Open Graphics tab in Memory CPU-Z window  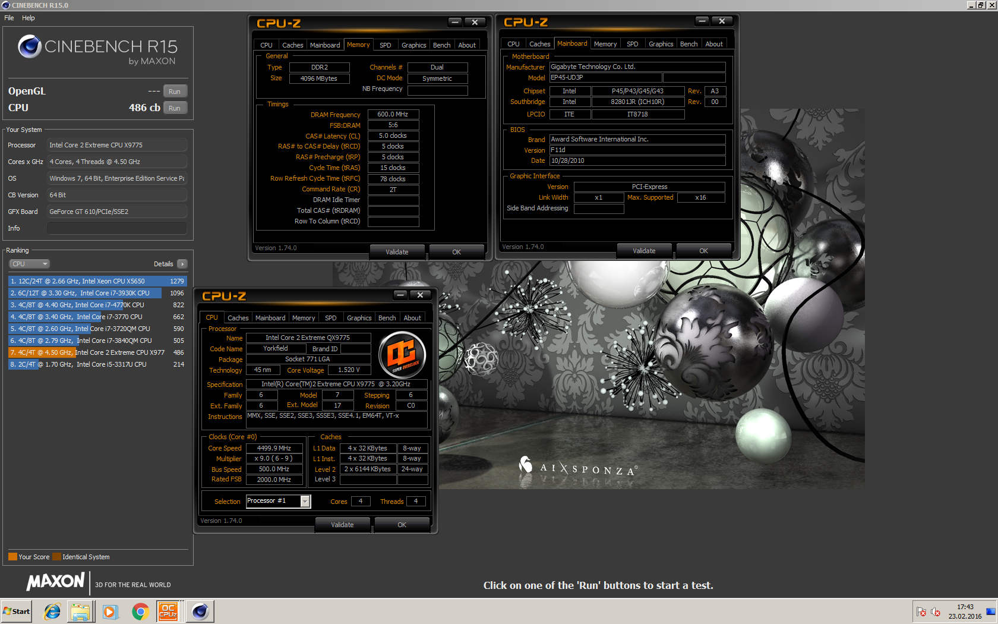[x=414, y=45]
